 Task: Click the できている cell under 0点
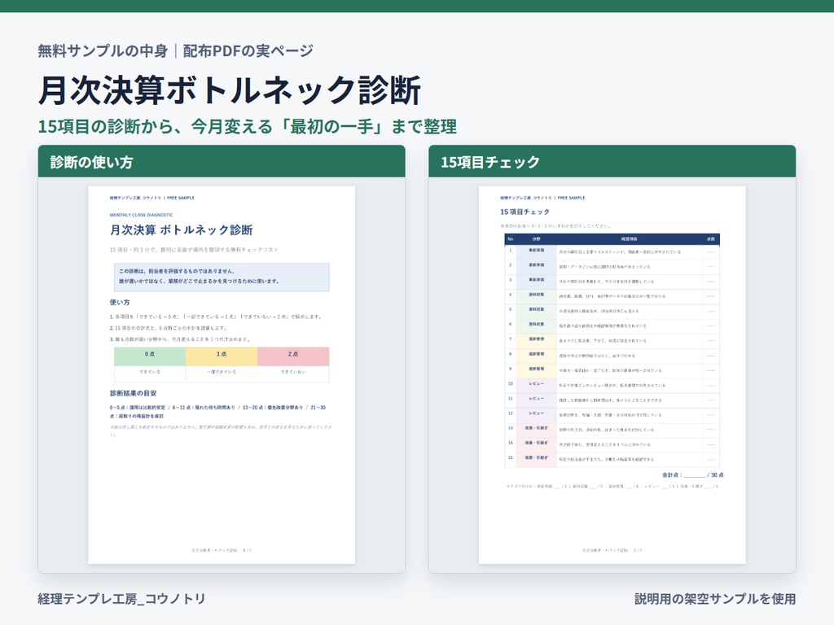point(150,373)
